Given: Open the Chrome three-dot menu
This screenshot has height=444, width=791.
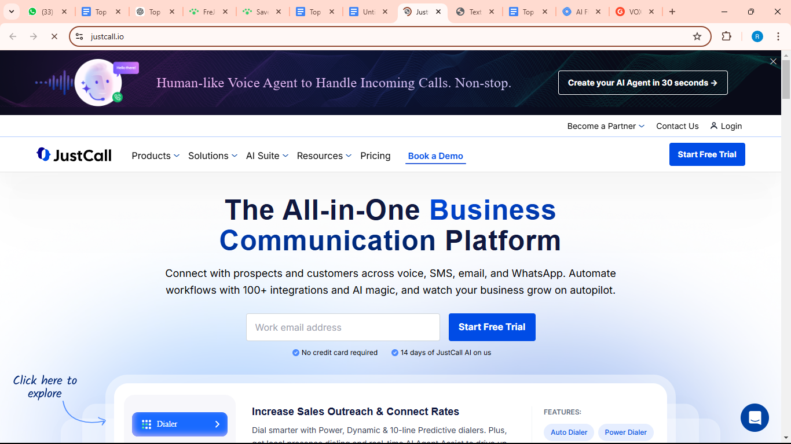Looking at the screenshot, I should coord(778,36).
